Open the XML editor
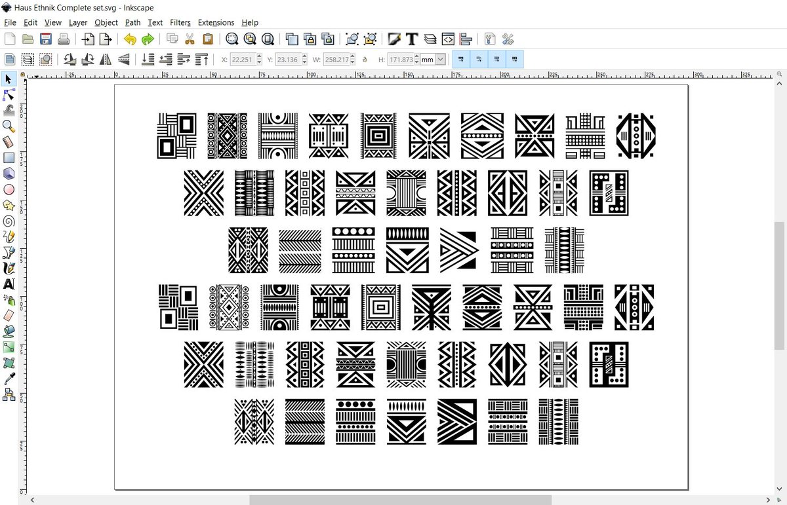Image resolution: width=787 pixels, height=505 pixels. pos(448,39)
